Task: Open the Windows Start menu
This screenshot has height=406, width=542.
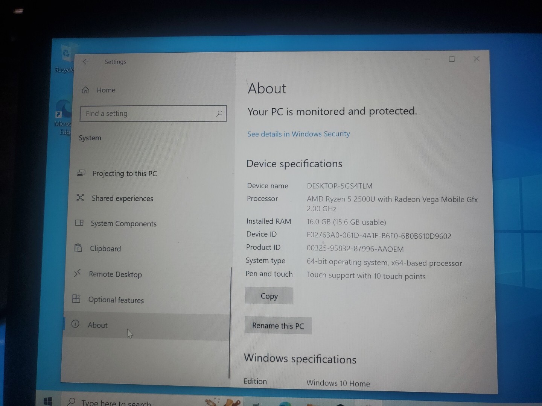Action: tap(47, 401)
